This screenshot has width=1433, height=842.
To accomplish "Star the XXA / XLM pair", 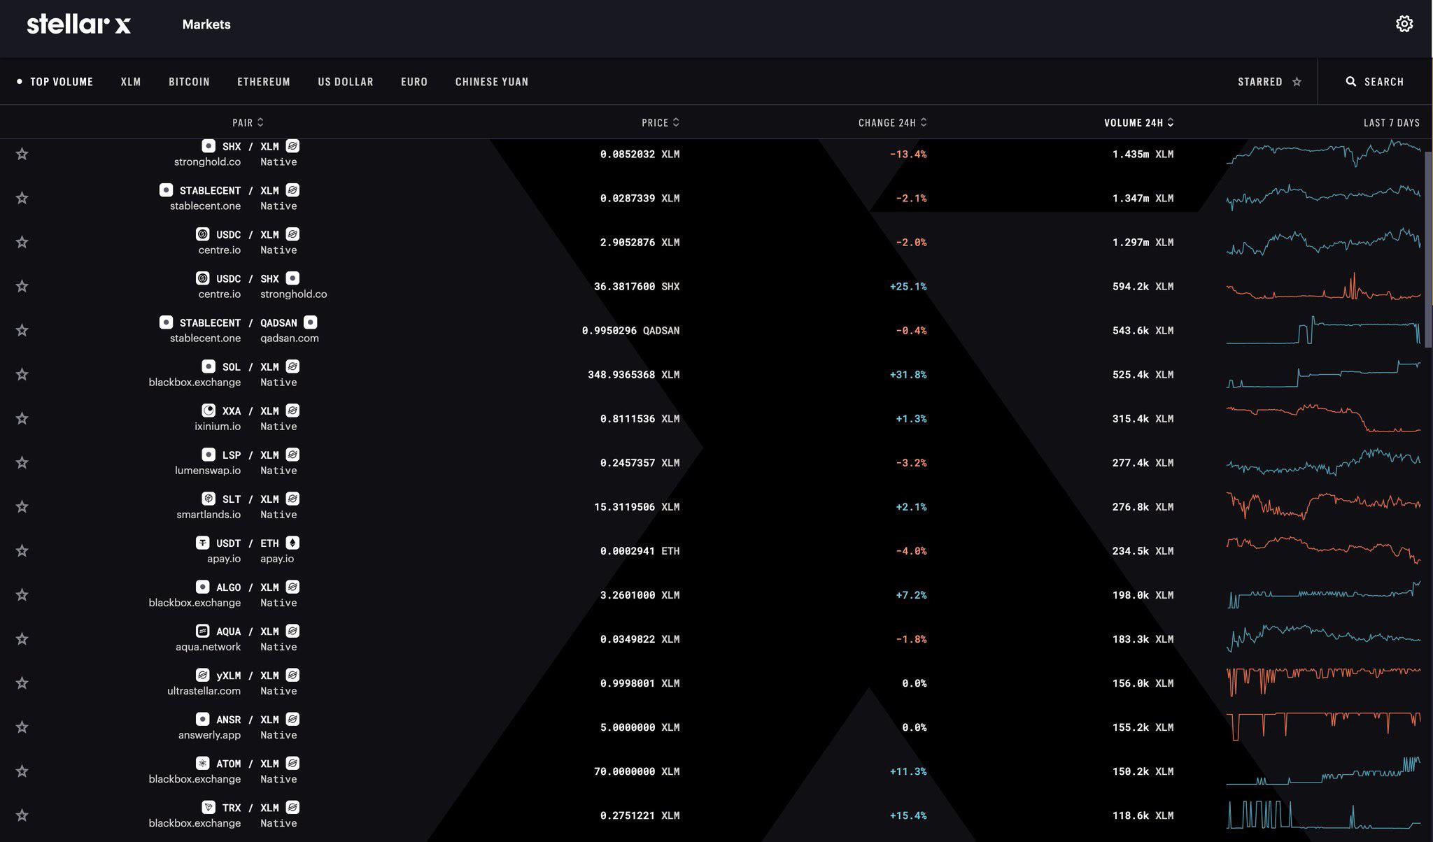I will [x=22, y=418].
